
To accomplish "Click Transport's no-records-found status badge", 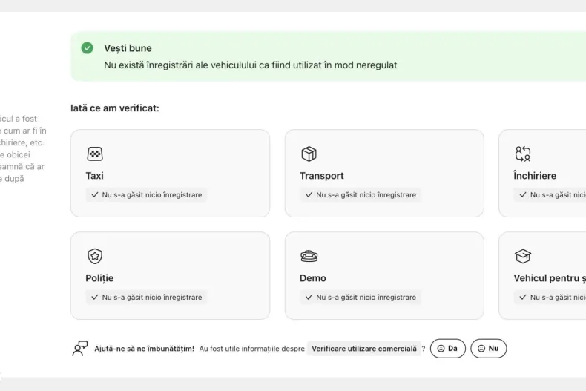I will point(360,195).
